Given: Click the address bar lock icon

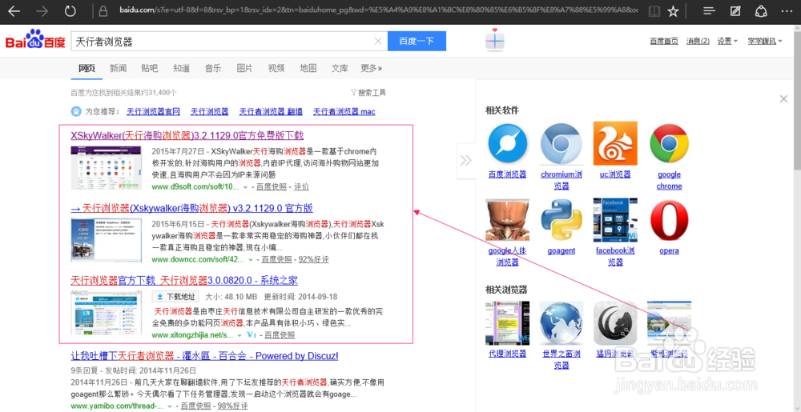Looking at the screenshot, I should (103, 10).
